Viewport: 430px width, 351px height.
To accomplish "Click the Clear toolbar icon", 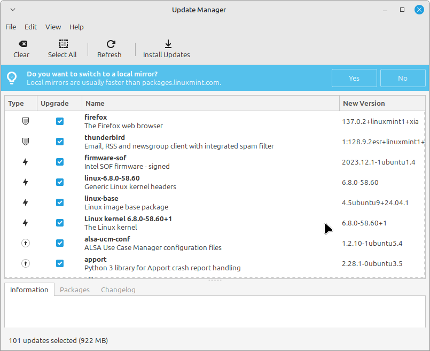I will click(x=23, y=44).
